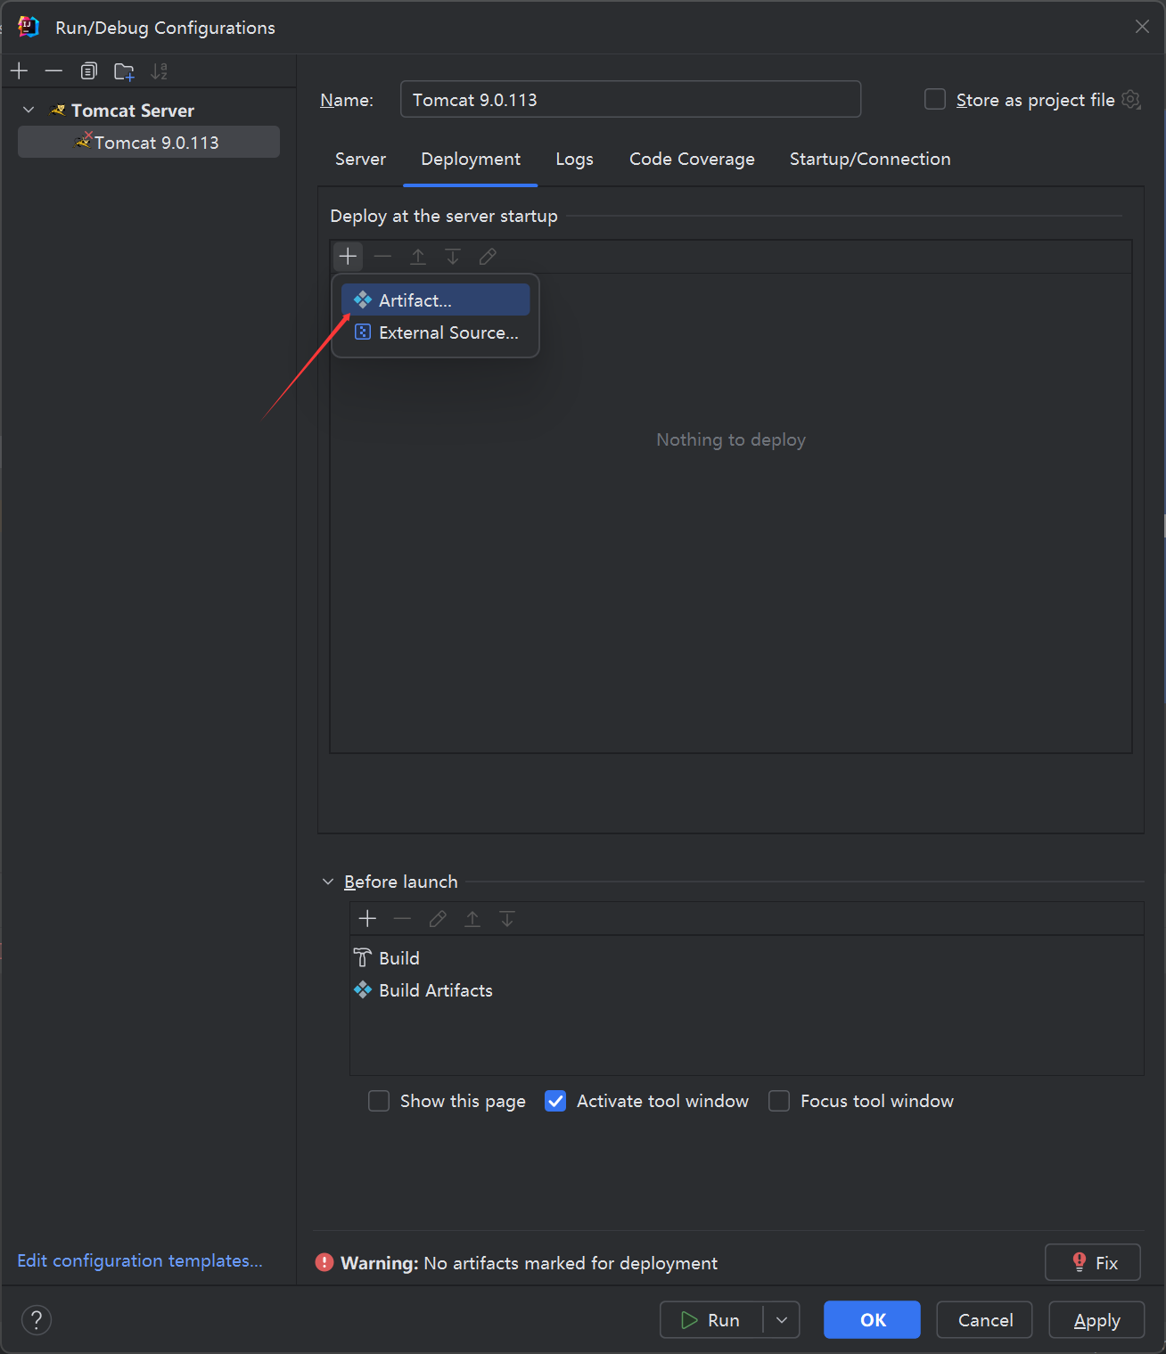Open help with question mark icon
Screen dimensions: 1166x1354
tap(37, 1320)
